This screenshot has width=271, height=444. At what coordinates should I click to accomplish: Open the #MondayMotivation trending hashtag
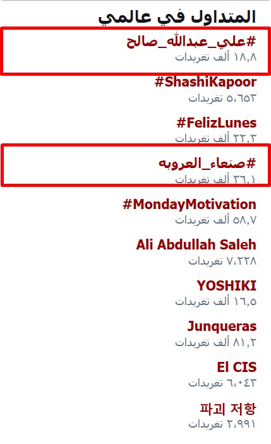point(189,205)
